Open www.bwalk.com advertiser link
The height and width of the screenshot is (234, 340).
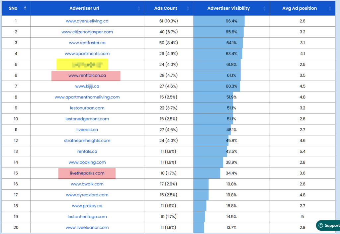coord(87,184)
